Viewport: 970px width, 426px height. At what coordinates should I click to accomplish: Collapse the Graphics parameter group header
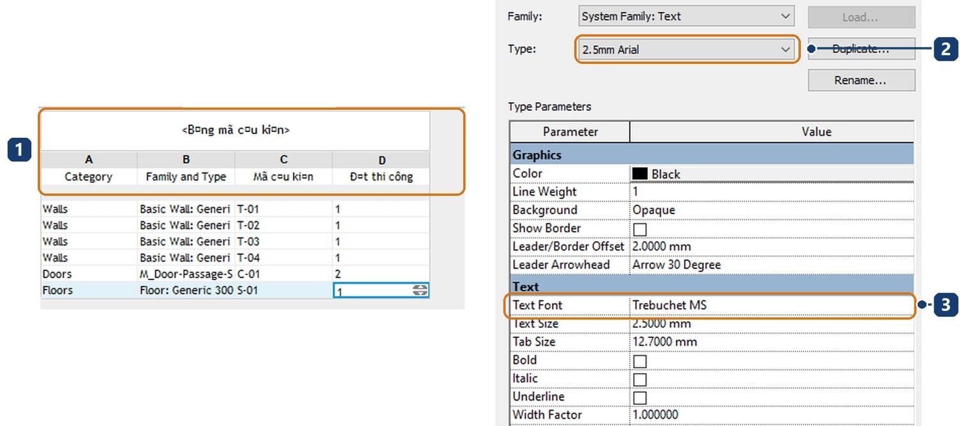[712, 155]
